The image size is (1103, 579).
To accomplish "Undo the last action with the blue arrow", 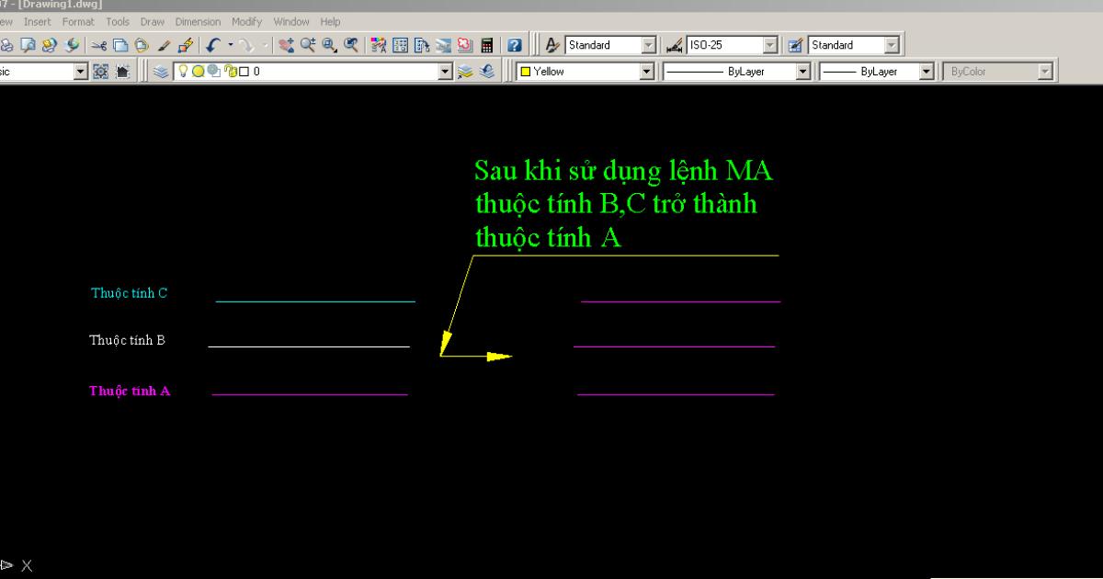I will [213, 44].
